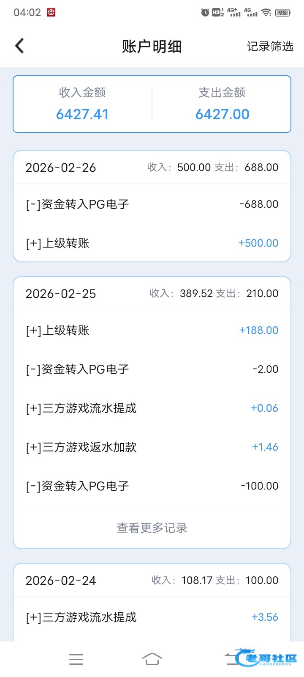Select the 2026-02-24 date header
304x677 pixels.
[x=61, y=581]
